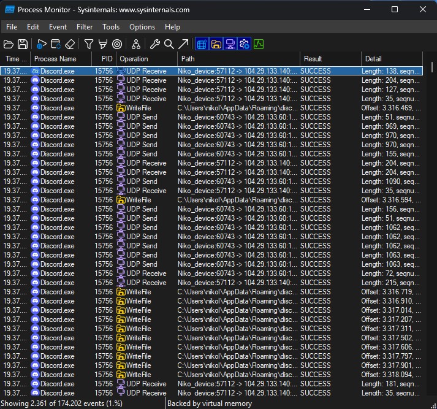Viewport: 437px width, 409px height.
Task: Click the Open log file toolbar icon
Action: [9, 44]
